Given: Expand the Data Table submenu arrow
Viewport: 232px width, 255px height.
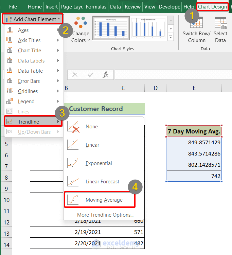Looking at the screenshot, I should [x=58, y=71].
